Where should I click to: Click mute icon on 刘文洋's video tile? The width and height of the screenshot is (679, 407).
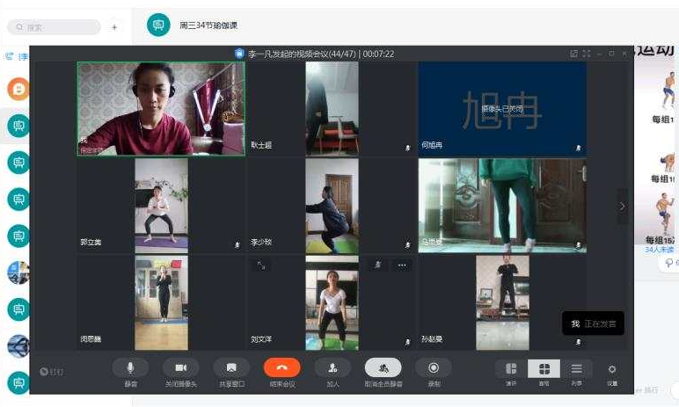(377, 265)
